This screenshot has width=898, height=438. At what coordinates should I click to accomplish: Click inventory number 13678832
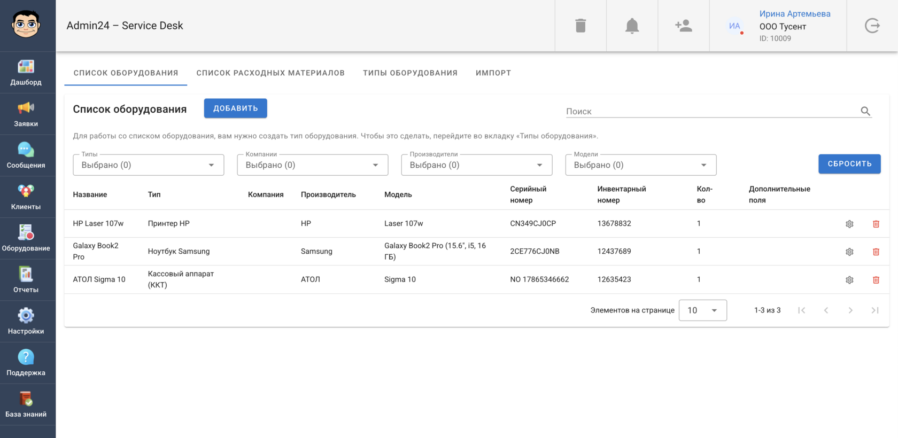pyautogui.click(x=614, y=223)
